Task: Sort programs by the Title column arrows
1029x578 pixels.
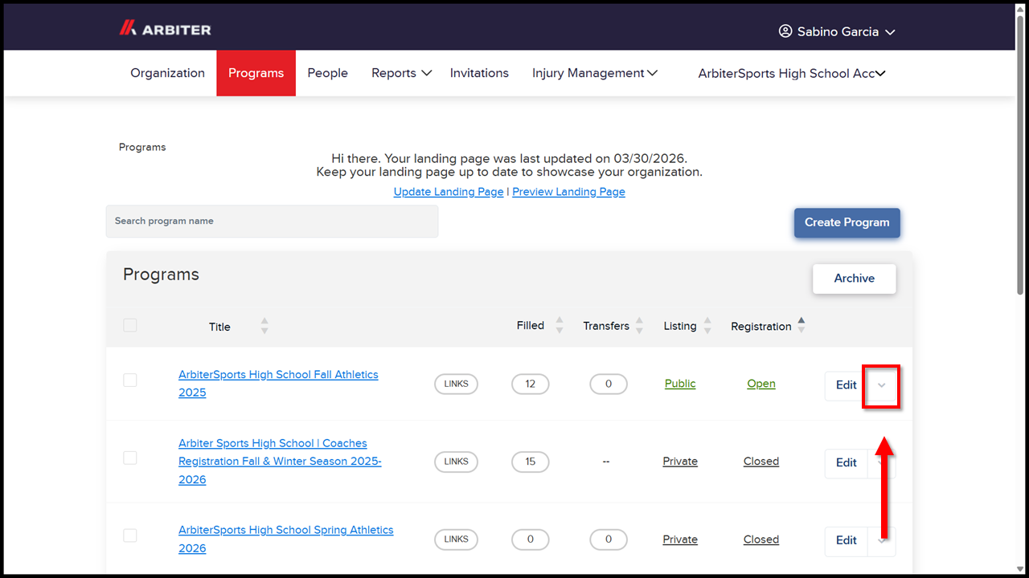Action: pos(264,326)
